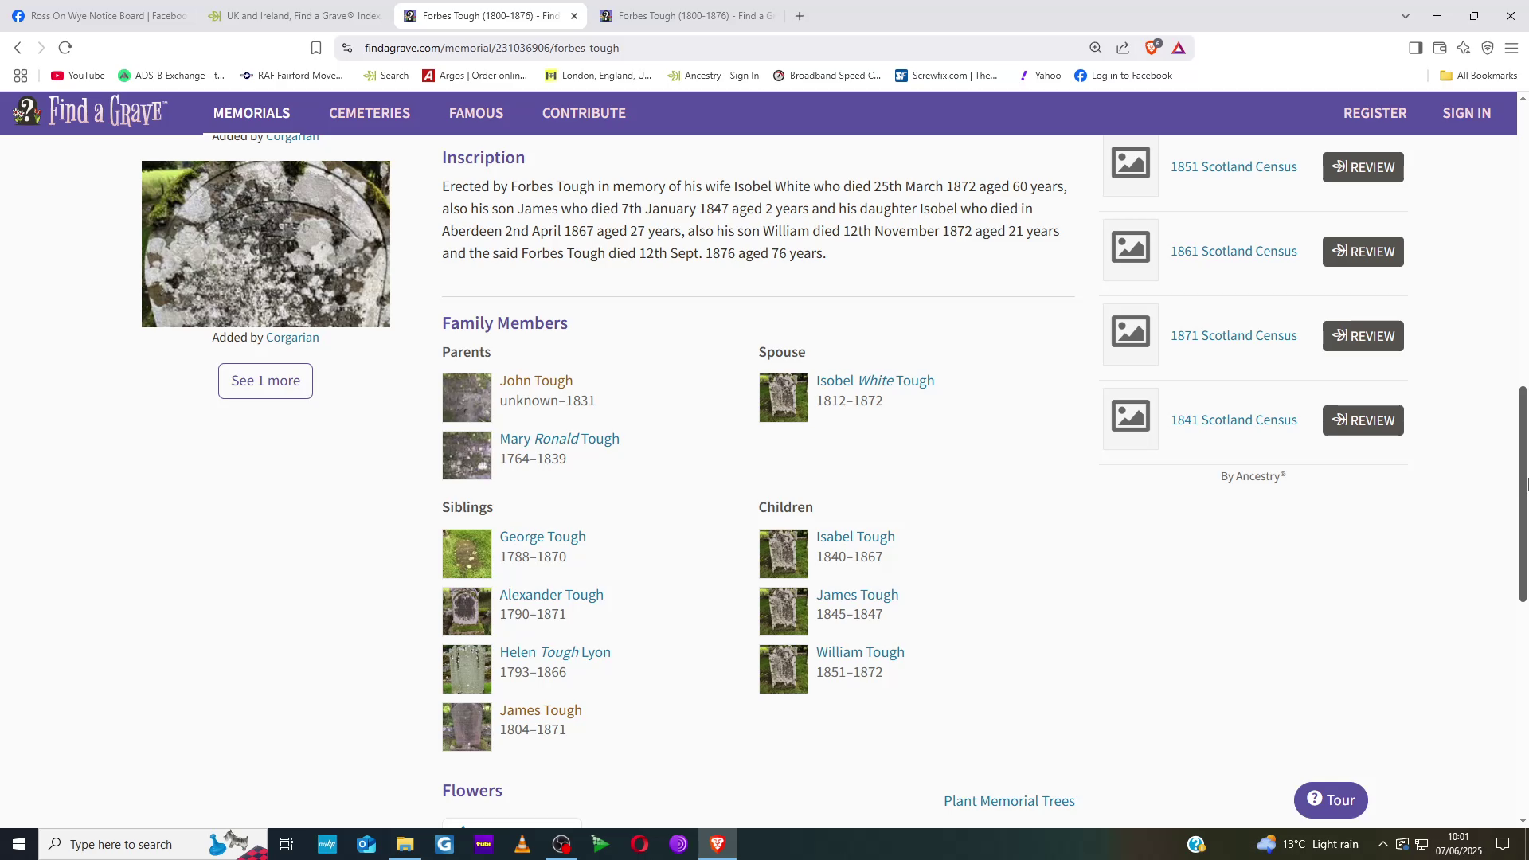
Task: Open the browser zoom magnifier icon
Action: coord(1096,48)
